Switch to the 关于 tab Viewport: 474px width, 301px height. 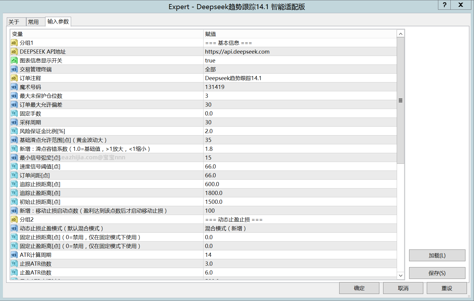point(16,22)
